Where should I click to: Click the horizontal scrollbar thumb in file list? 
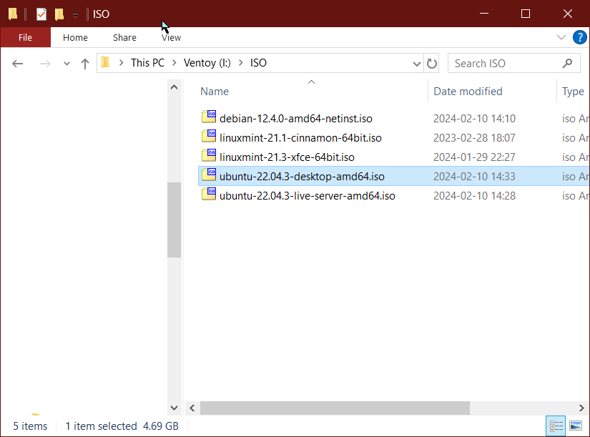[334, 408]
